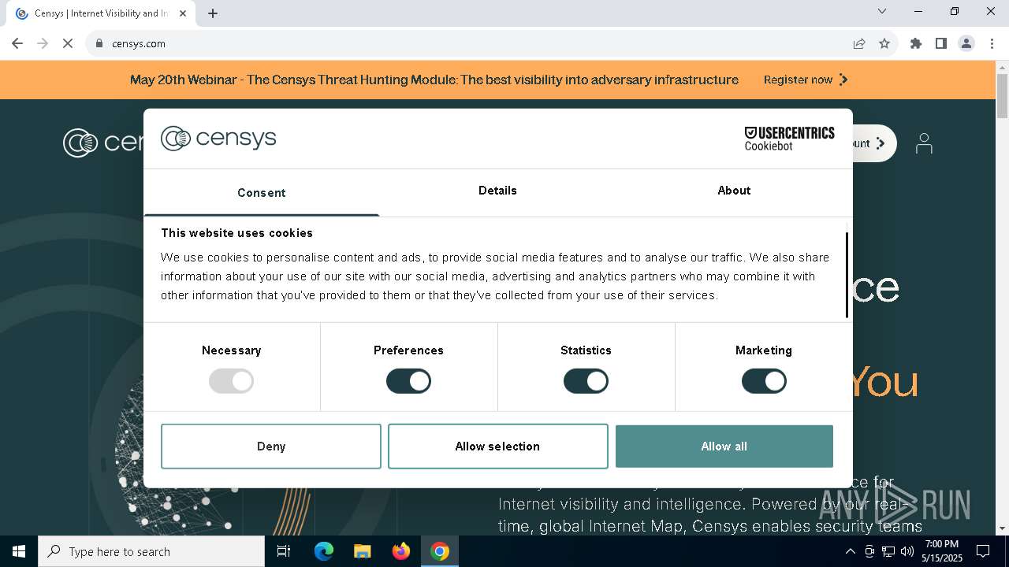Click the address bar URL field
1009x567 pixels.
point(473,43)
